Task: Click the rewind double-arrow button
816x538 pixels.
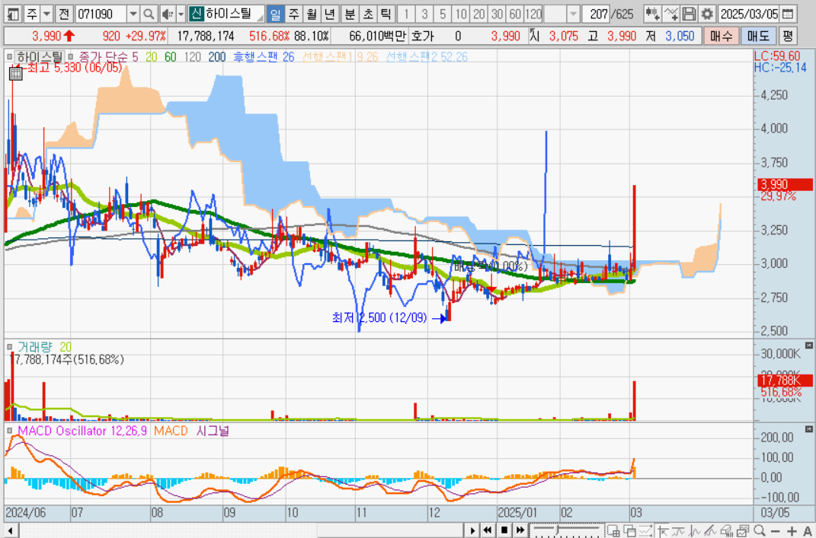Action: point(488,530)
